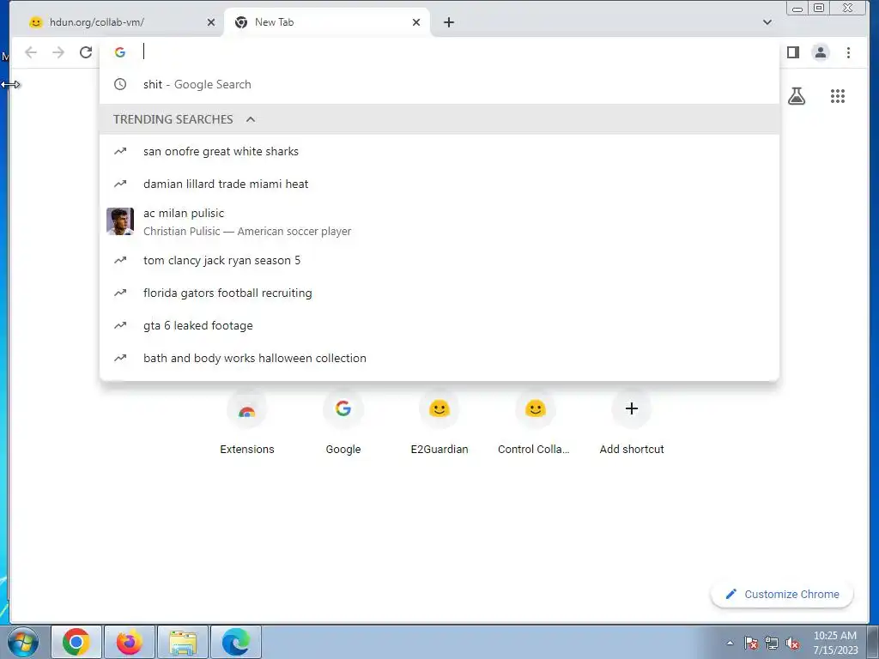Go back with the back arrow
879x659 pixels.
[x=31, y=52]
